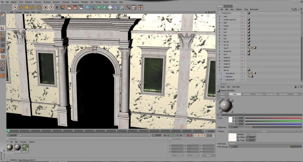Select the Rotate tool icon
This screenshot has width=303, height=162.
coord(32,7)
